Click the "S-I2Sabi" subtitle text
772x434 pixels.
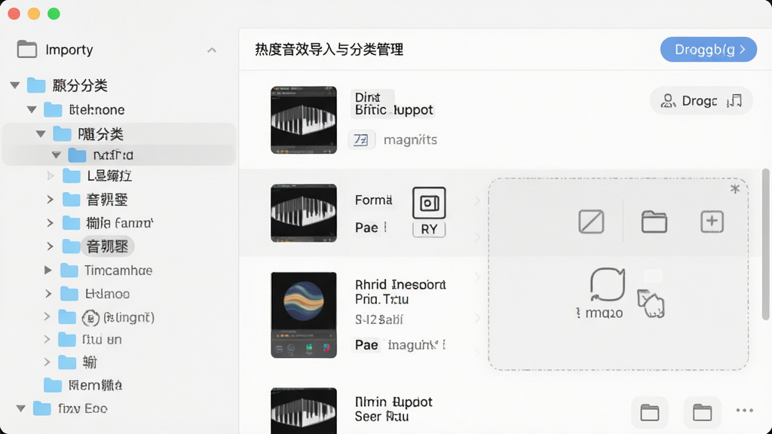pyautogui.click(x=379, y=319)
